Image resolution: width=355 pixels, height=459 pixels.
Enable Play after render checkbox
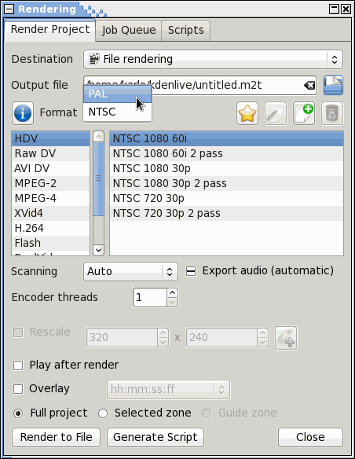(18, 365)
